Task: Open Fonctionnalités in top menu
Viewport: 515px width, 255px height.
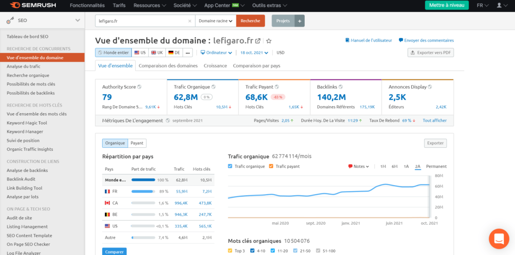Action: (x=88, y=5)
